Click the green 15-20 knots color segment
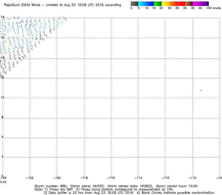The height and width of the screenshot is (195, 222). 158,4
